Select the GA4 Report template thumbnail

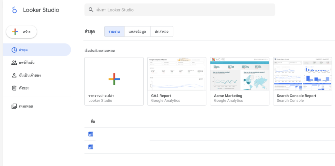click(x=177, y=74)
